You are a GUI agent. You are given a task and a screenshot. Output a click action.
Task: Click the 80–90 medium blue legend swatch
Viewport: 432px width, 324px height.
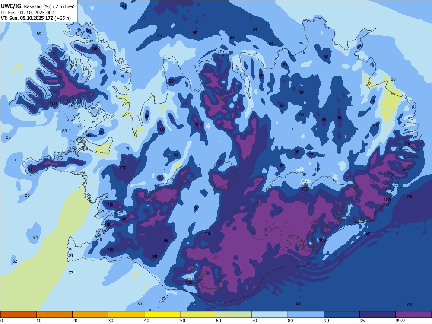[x=306, y=314]
